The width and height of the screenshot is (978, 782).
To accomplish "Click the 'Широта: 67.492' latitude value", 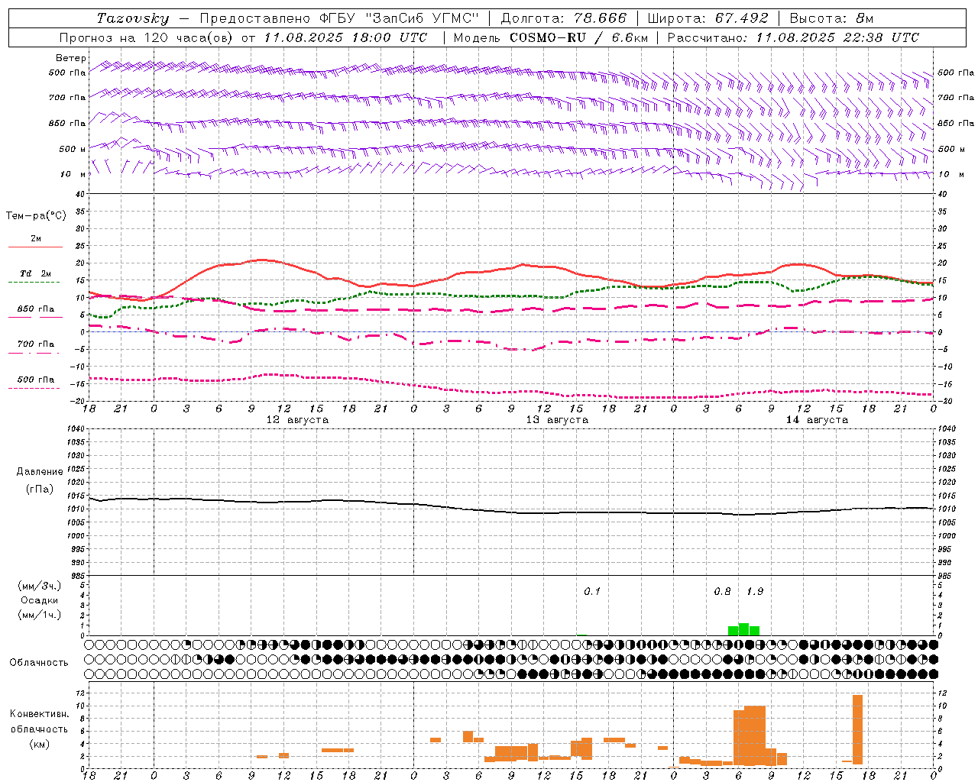I will pos(708,18).
